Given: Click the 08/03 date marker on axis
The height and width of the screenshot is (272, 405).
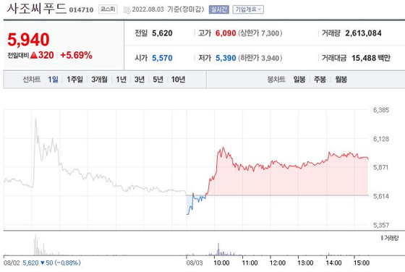Looking at the screenshot, I should [x=195, y=263].
